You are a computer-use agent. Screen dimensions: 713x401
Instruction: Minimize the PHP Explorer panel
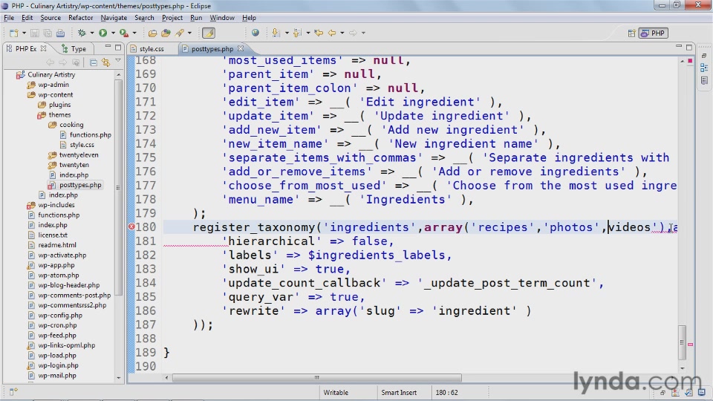(x=108, y=47)
